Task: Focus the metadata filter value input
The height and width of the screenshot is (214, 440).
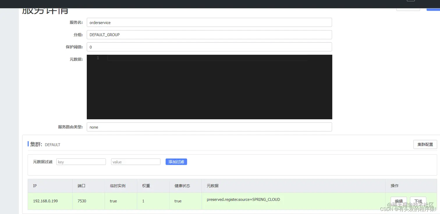Action: click(136, 162)
